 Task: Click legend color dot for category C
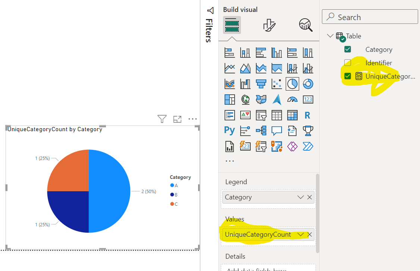click(172, 204)
